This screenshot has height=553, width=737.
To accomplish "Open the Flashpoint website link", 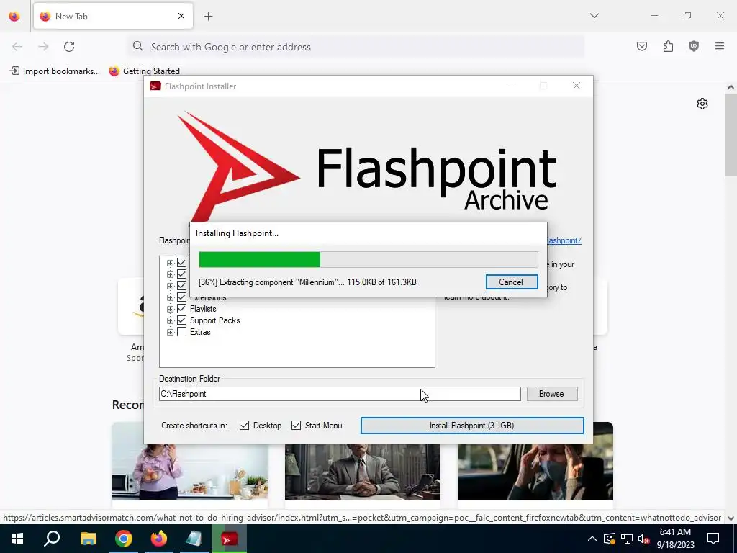I will pyautogui.click(x=564, y=240).
